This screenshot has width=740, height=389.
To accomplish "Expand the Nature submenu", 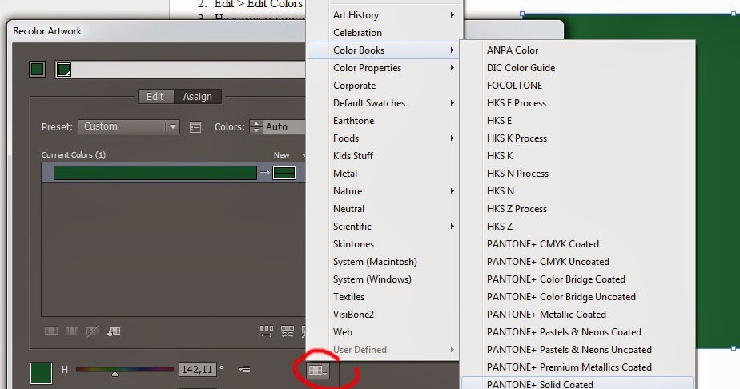I will tap(383, 191).
